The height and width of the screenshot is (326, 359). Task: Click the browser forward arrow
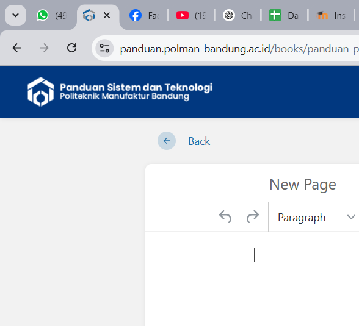[44, 48]
